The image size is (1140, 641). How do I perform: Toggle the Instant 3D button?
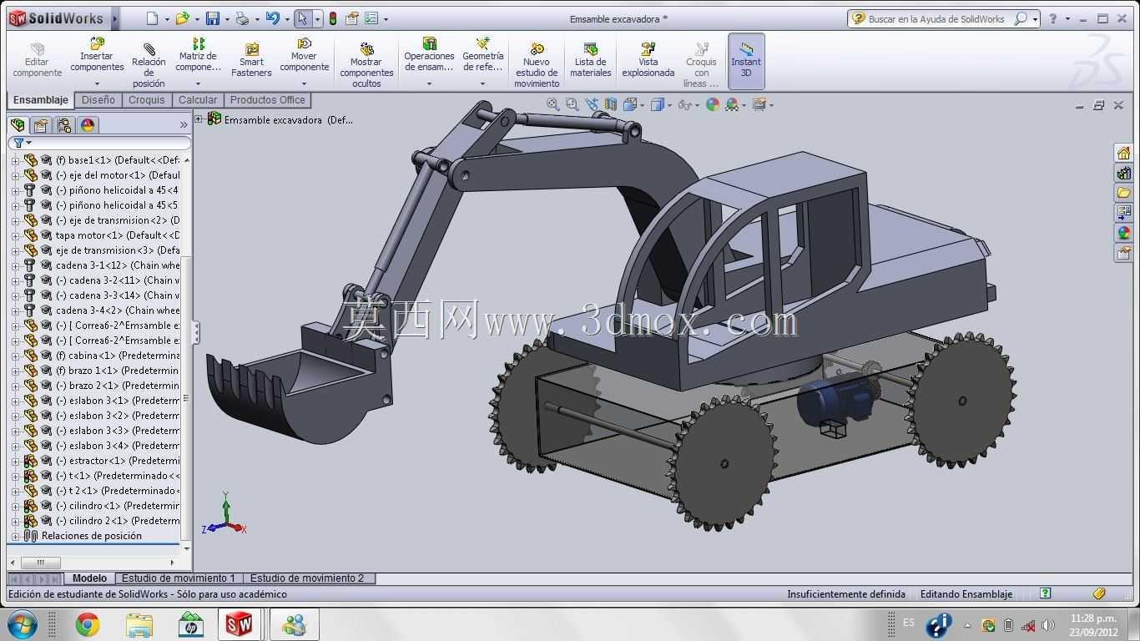(746, 60)
